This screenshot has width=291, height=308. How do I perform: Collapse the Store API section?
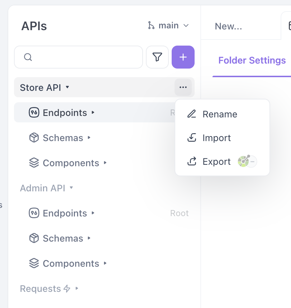[x=67, y=87]
